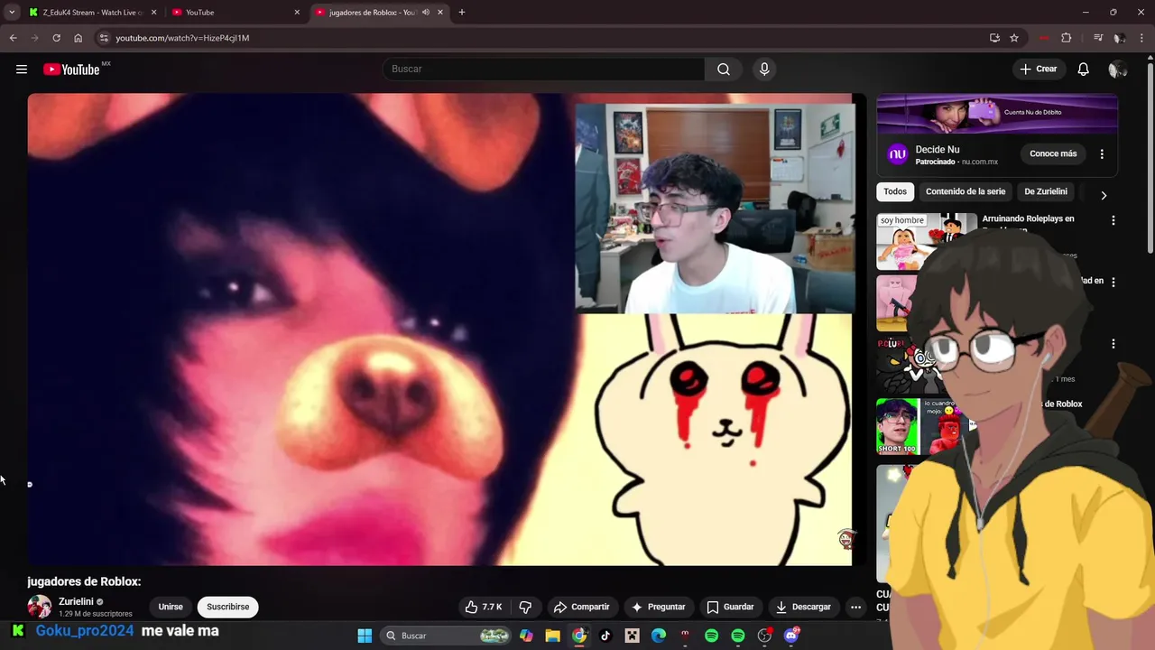Click Descargar to download video

point(803,607)
